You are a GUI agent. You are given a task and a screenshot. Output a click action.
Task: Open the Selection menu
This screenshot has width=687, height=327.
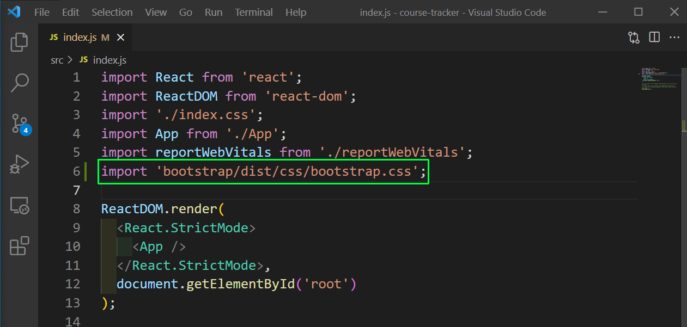pyautogui.click(x=112, y=12)
